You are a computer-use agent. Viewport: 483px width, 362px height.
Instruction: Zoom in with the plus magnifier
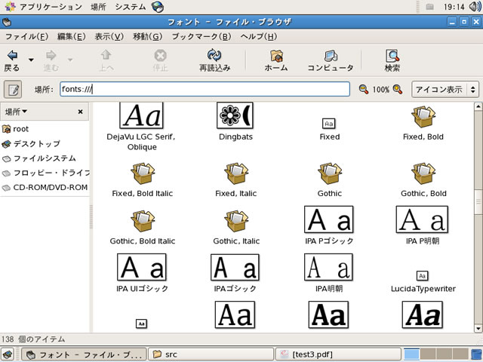pyautogui.click(x=397, y=89)
